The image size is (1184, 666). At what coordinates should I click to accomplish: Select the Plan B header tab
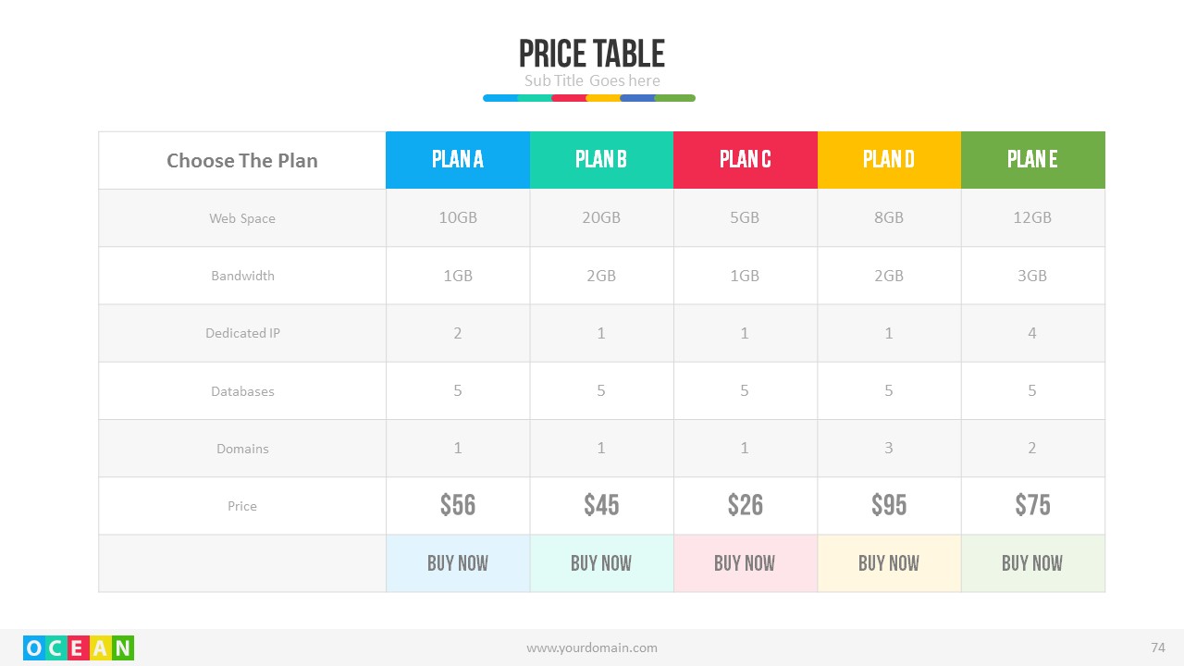601,160
